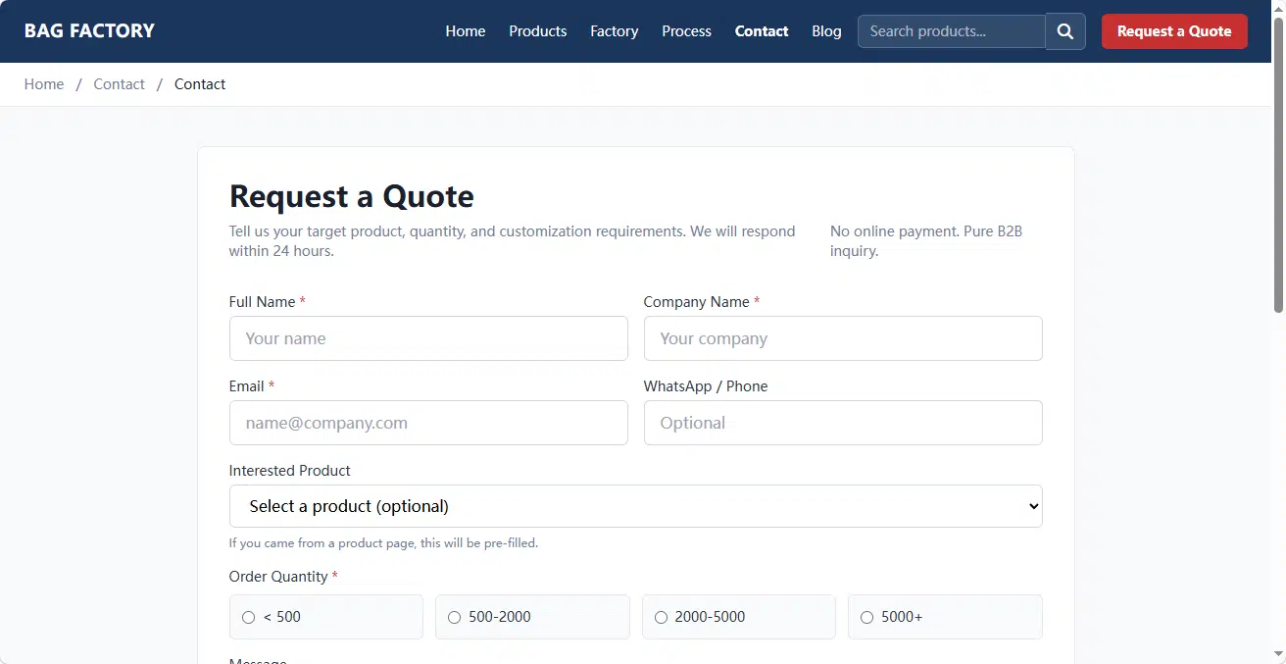
Task: Click the Home breadcrumb link
Action: tap(44, 84)
